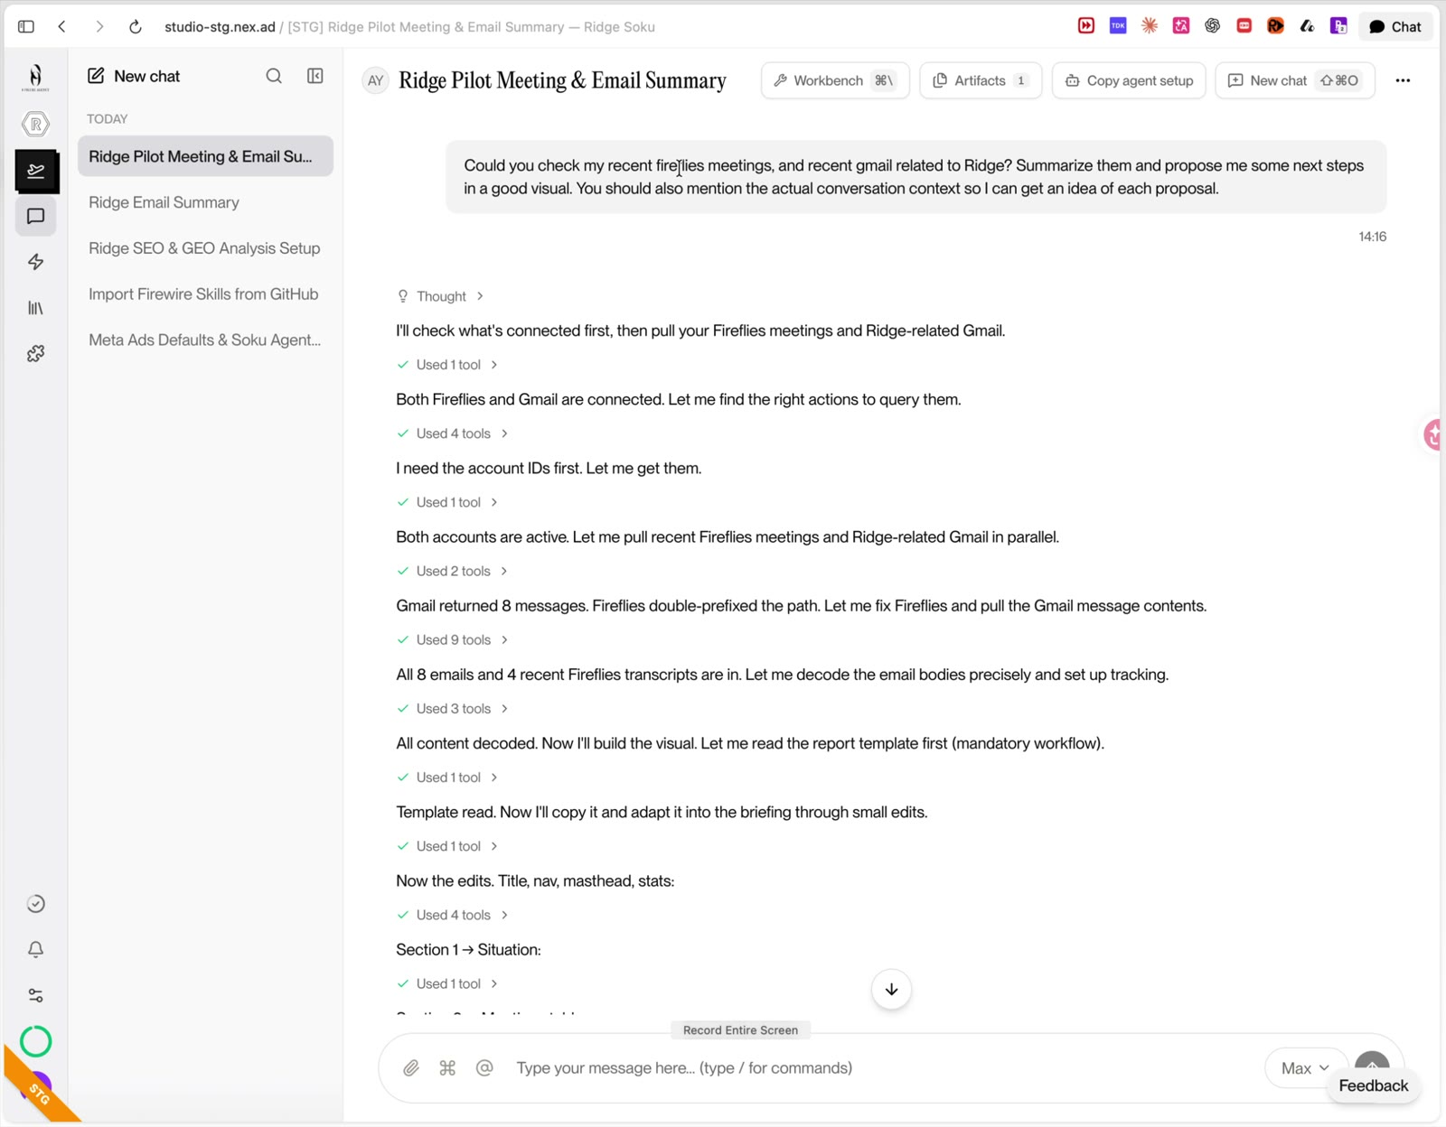Go forward with the browser forward arrow
This screenshot has height=1127, width=1446.
[x=99, y=26]
